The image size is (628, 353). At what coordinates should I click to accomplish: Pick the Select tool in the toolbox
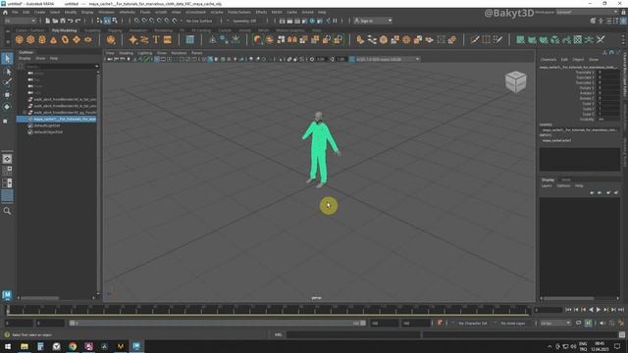(7, 59)
